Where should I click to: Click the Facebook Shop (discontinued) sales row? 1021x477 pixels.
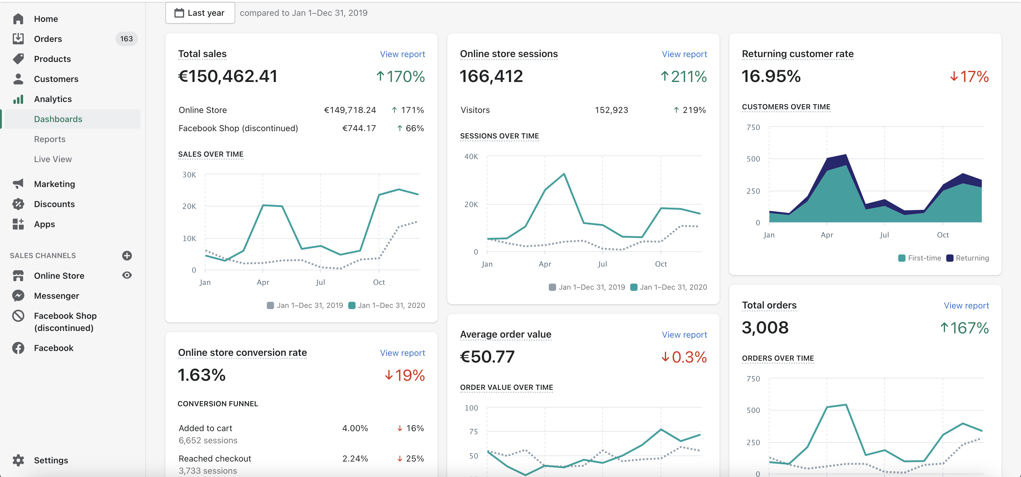click(301, 128)
